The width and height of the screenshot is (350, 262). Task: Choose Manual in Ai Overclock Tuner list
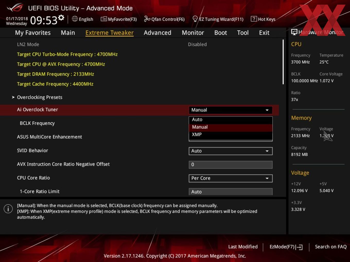231,127
